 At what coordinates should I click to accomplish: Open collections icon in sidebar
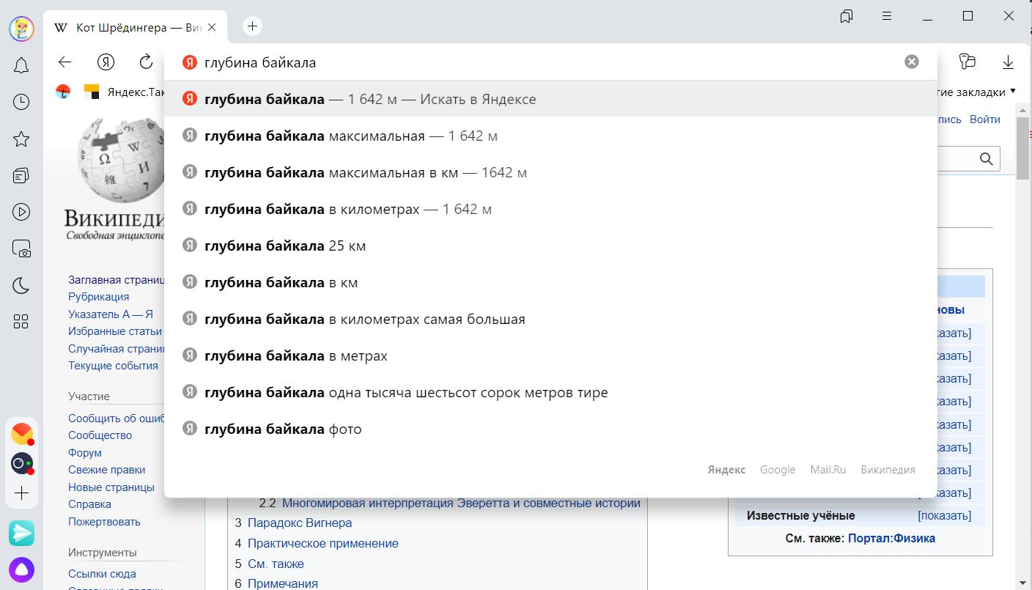tap(21, 175)
